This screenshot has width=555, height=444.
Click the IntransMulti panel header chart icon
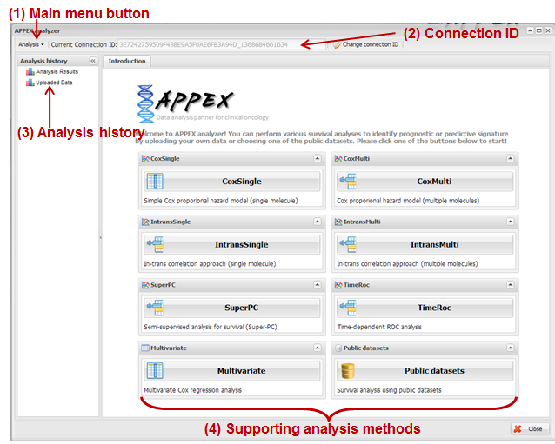point(338,222)
